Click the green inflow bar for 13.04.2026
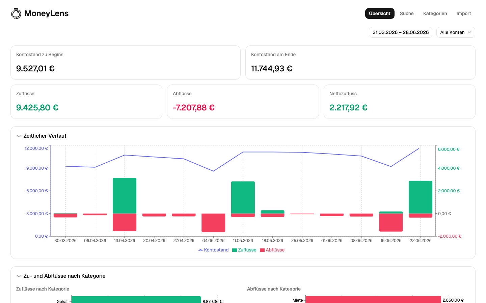 (x=125, y=196)
